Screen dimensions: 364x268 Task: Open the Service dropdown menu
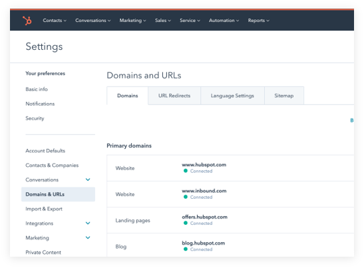[190, 21]
